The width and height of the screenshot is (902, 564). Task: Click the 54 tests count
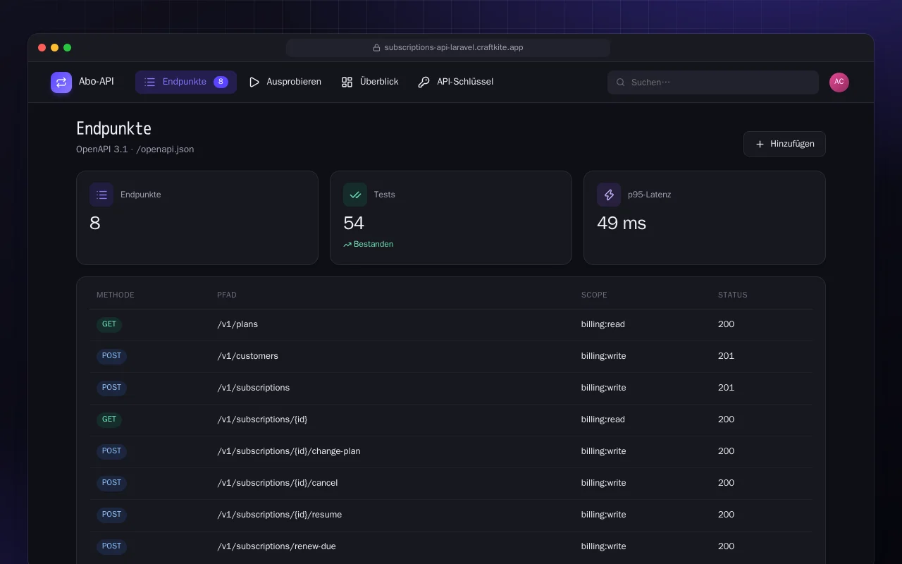[354, 223]
